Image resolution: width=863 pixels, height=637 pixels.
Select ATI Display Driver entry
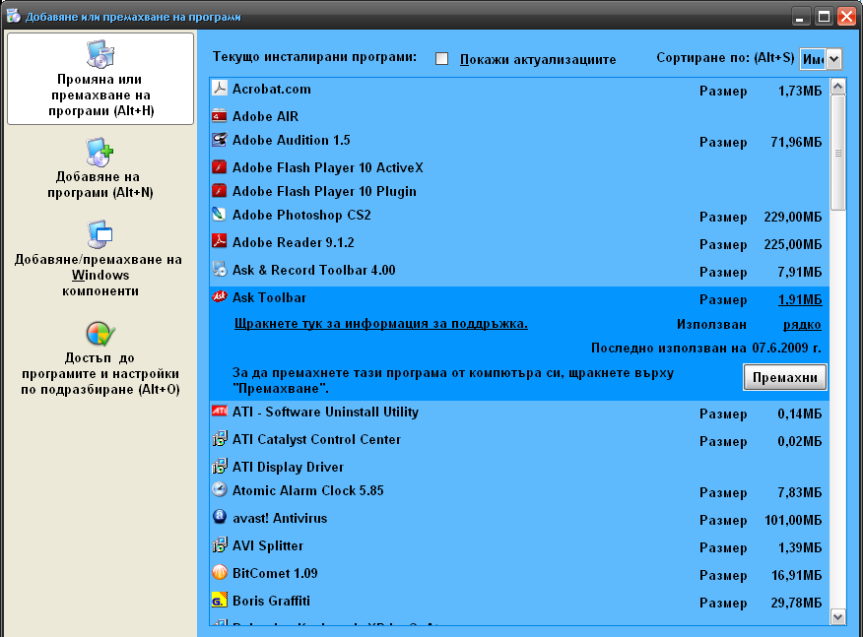point(519,467)
